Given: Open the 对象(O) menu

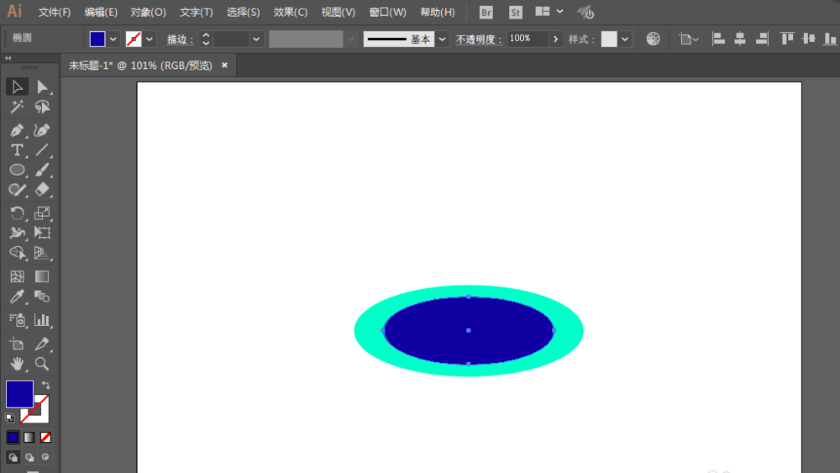Looking at the screenshot, I should pos(149,13).
